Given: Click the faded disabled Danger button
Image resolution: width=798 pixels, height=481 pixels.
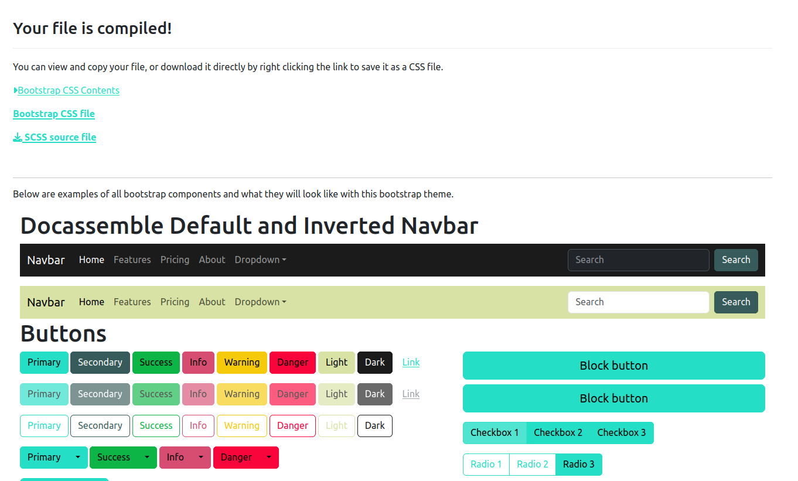Looking at the screenshot, I should [x=292, y=394].
